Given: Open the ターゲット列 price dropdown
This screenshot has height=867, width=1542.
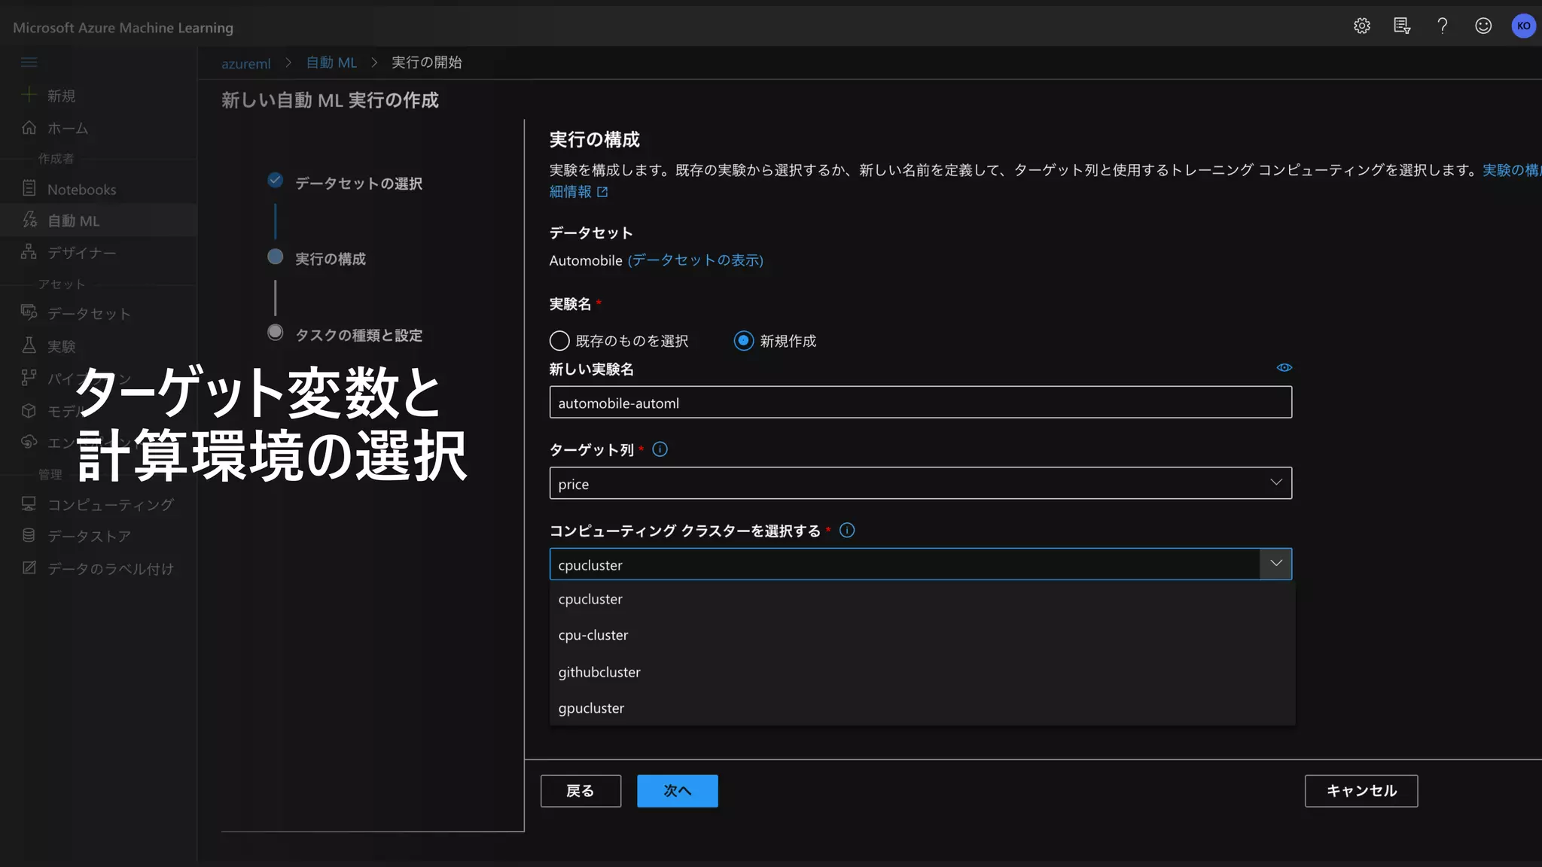Looking at the screenshot, I should [x=920, y=483].
